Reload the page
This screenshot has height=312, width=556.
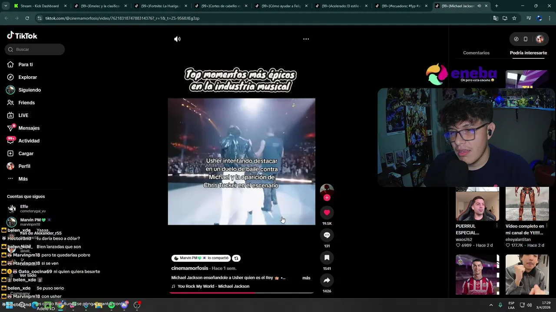click(27, 18)
